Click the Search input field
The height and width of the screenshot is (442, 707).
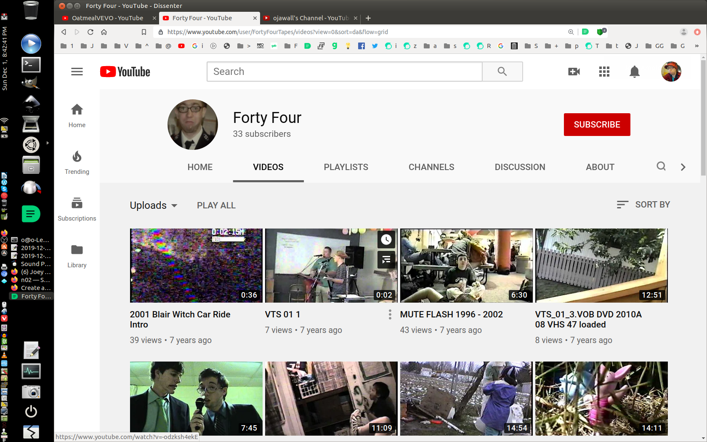344,72
